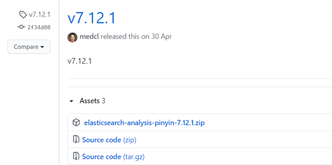This screenshot has width=332, height=165.
Task: Click the file icon beside Source code (zip)
Action: [x=76, y=140]
